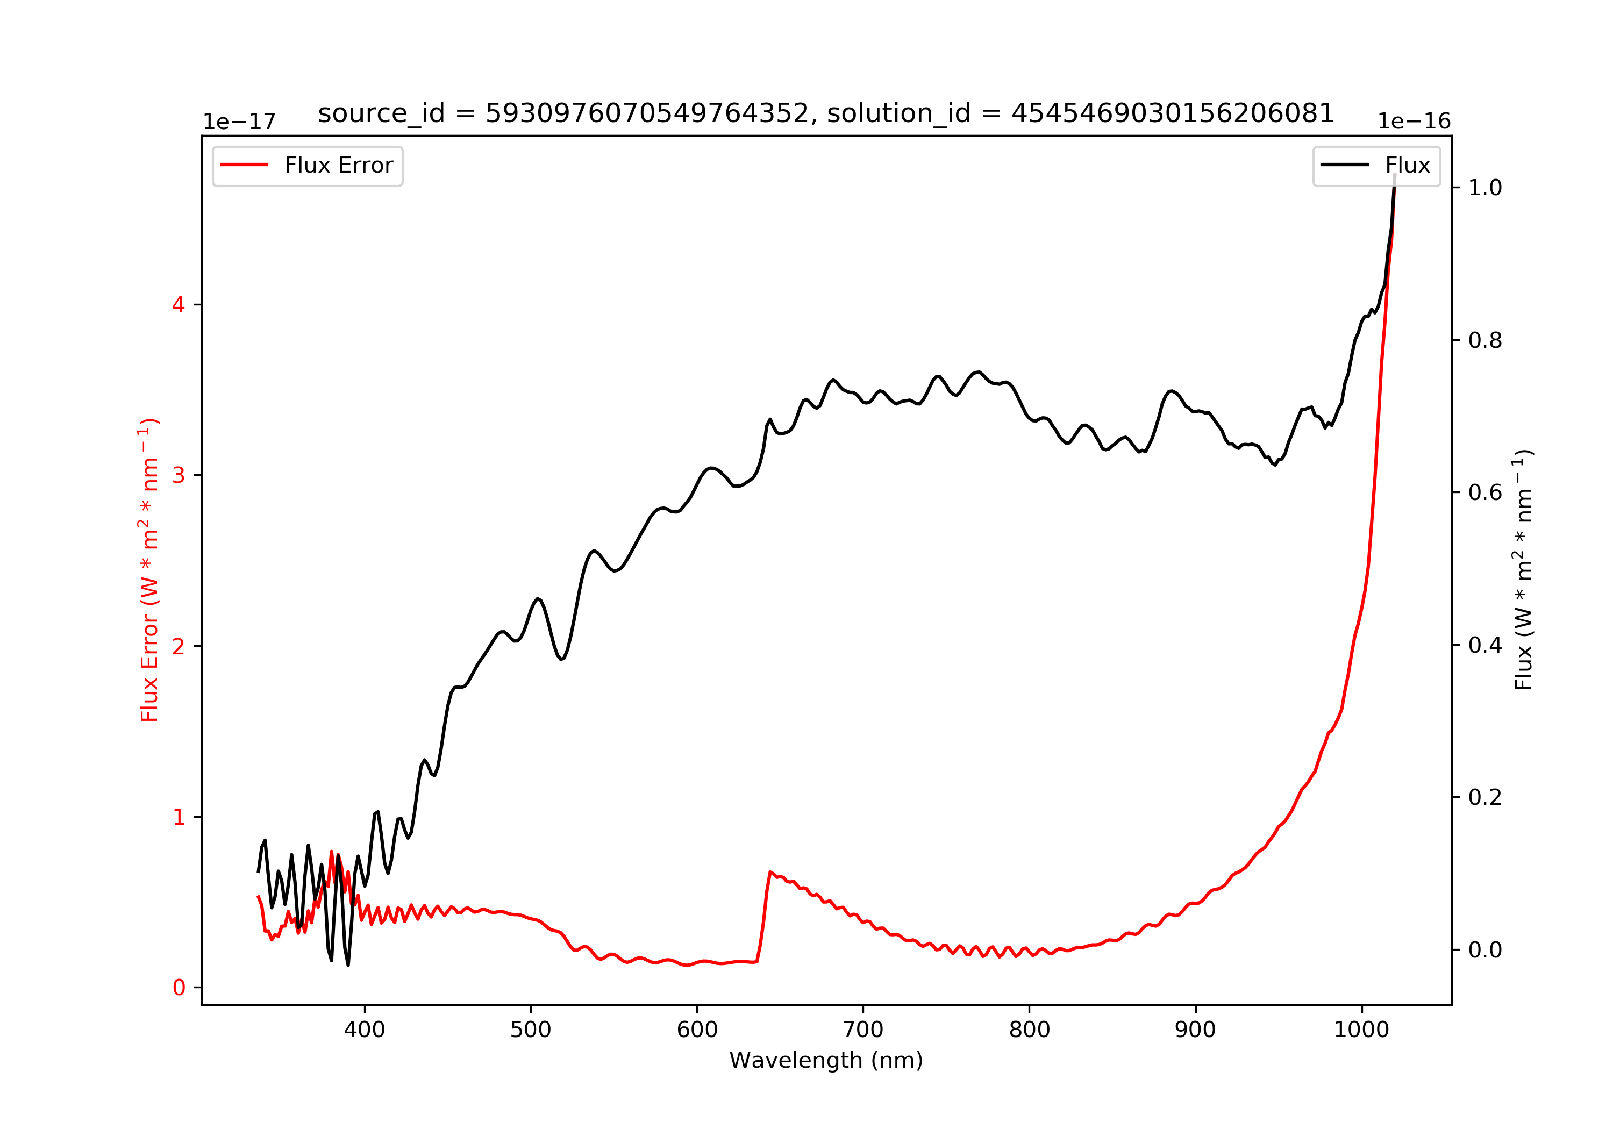The width and height of the screenshot is (1613, 1129).
Task: Click the 1000 tick on wavelength axis
Action: coord(1362,1030)
